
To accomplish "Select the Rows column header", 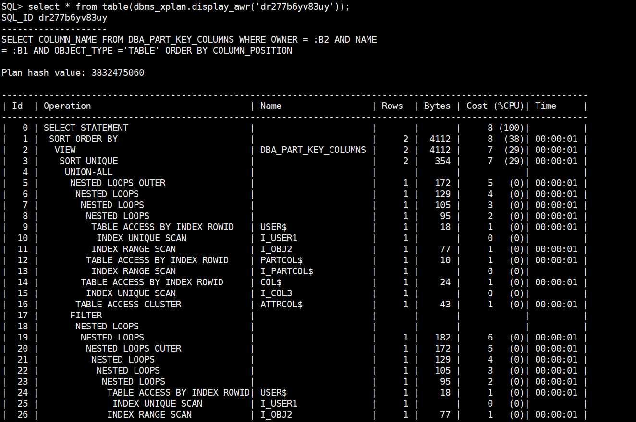I will (392, 105).
